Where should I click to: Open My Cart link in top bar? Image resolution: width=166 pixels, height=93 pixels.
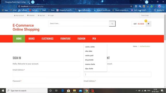[41, 16]
